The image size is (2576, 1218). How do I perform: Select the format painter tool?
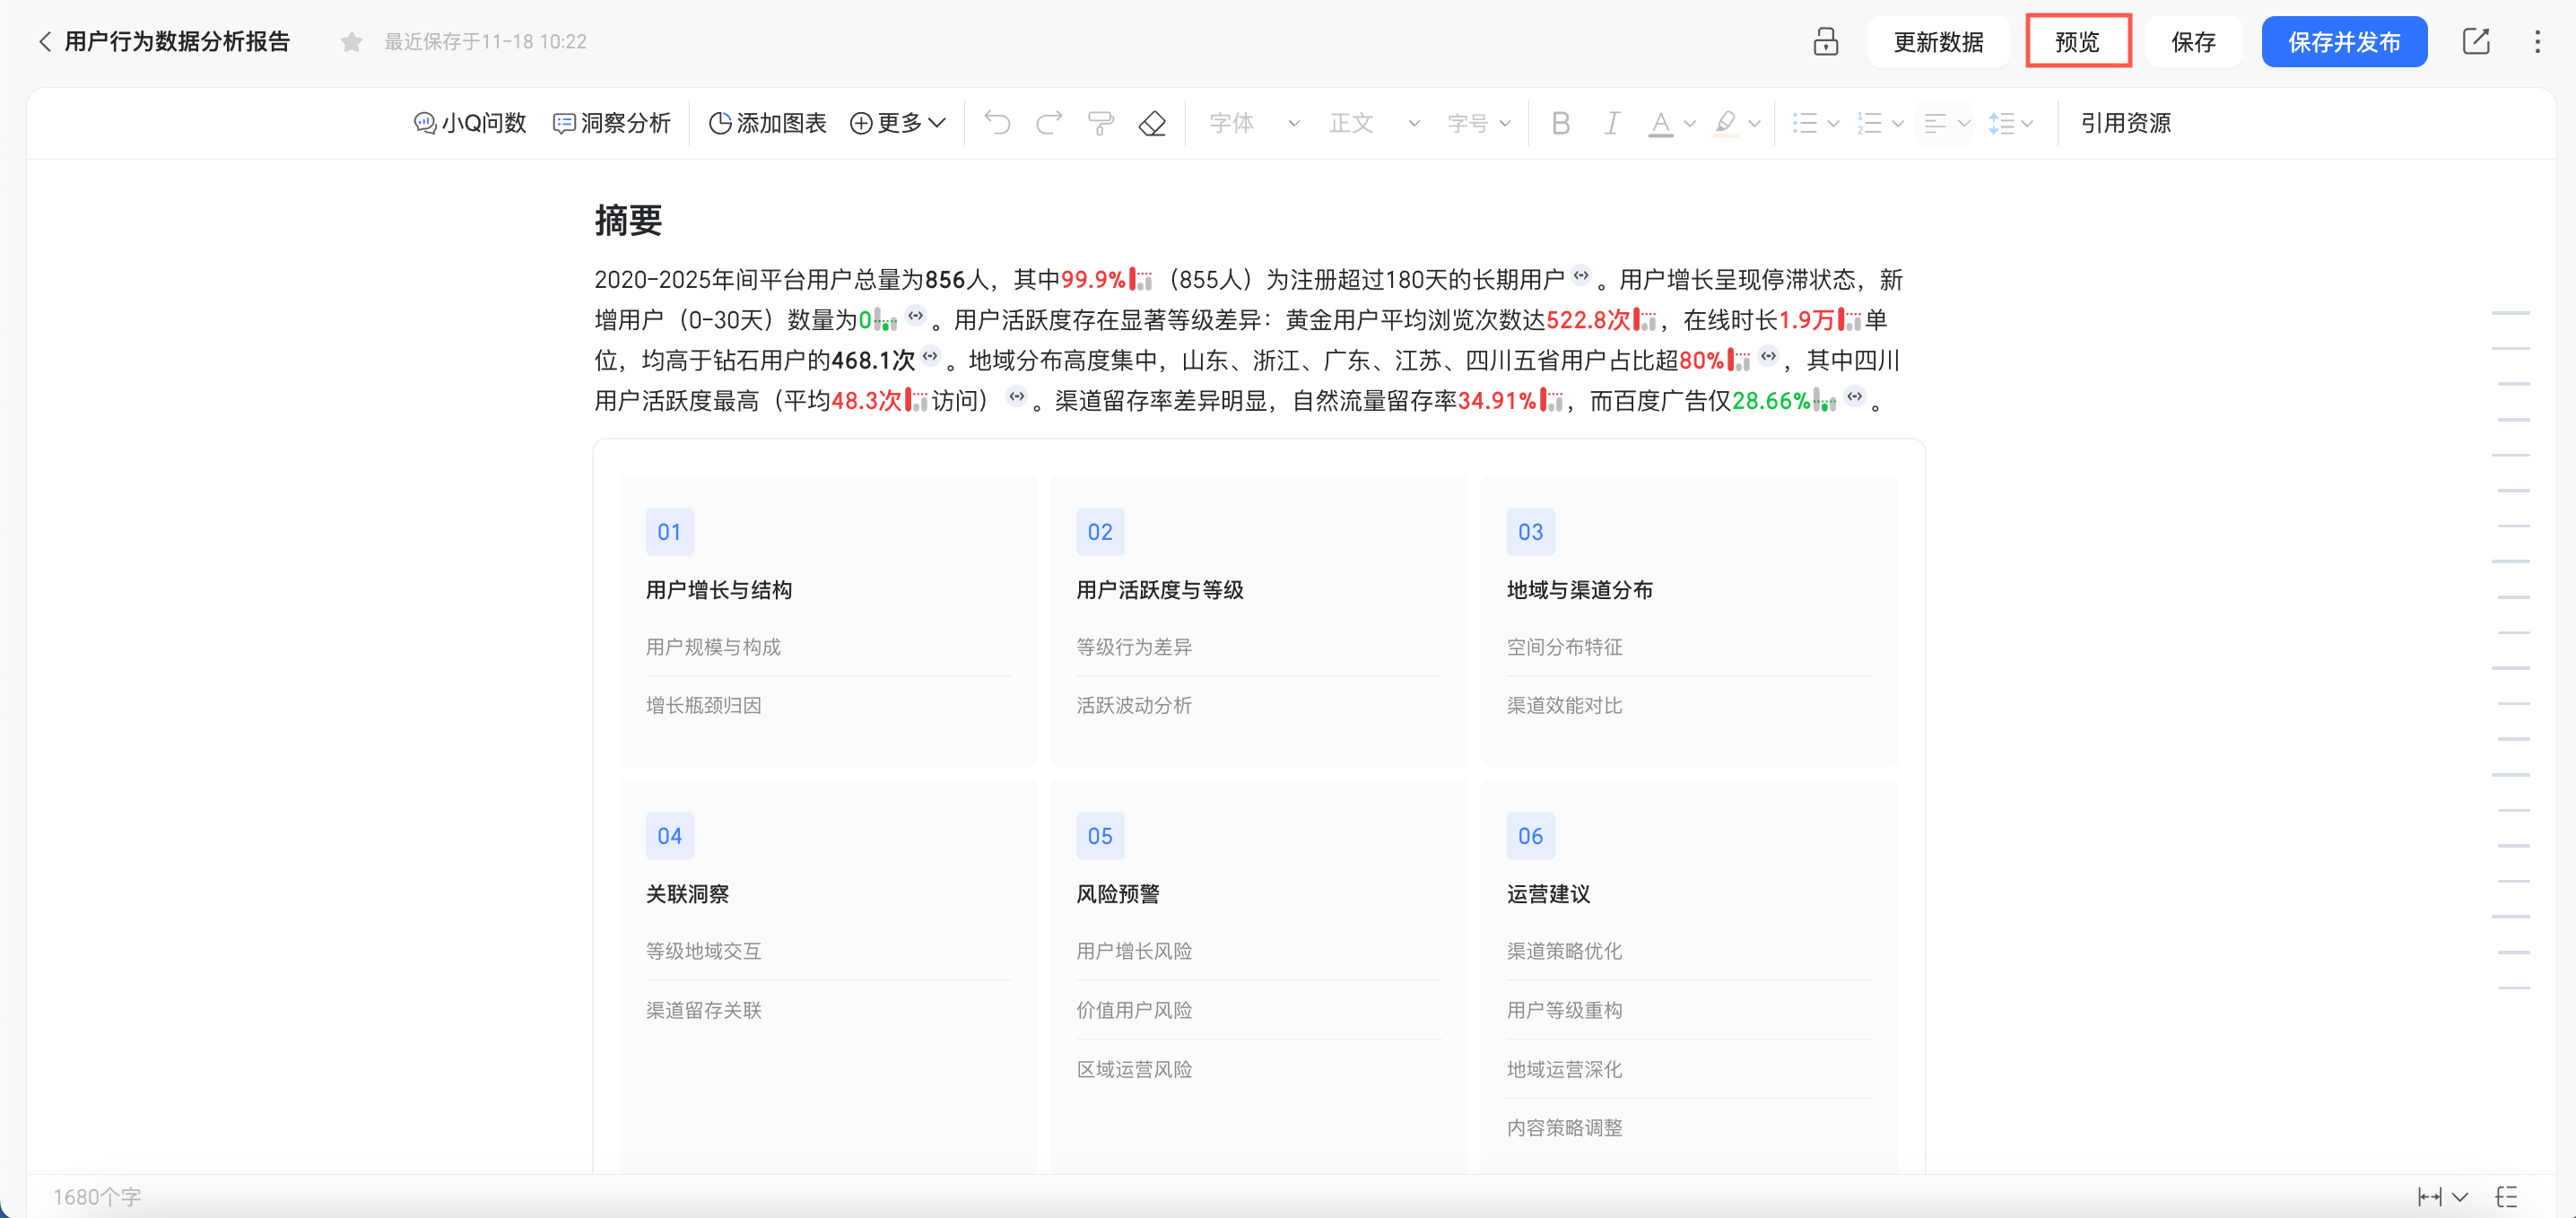point(1100,123)
